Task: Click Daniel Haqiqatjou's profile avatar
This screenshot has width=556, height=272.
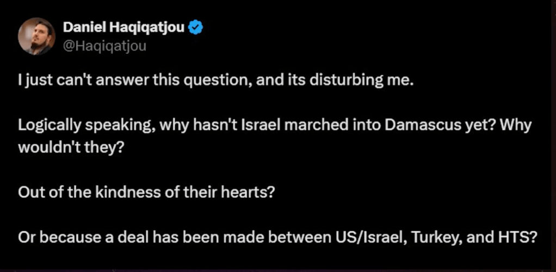Action: (x=36, y=36)
